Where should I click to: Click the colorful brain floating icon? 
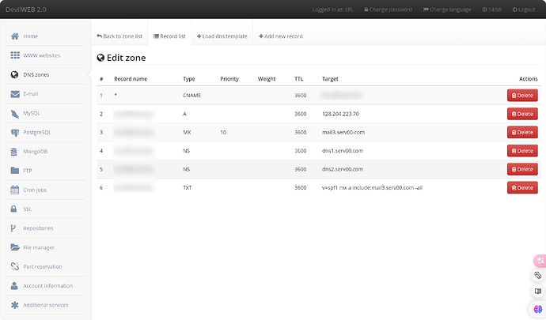tap(538, 308)
